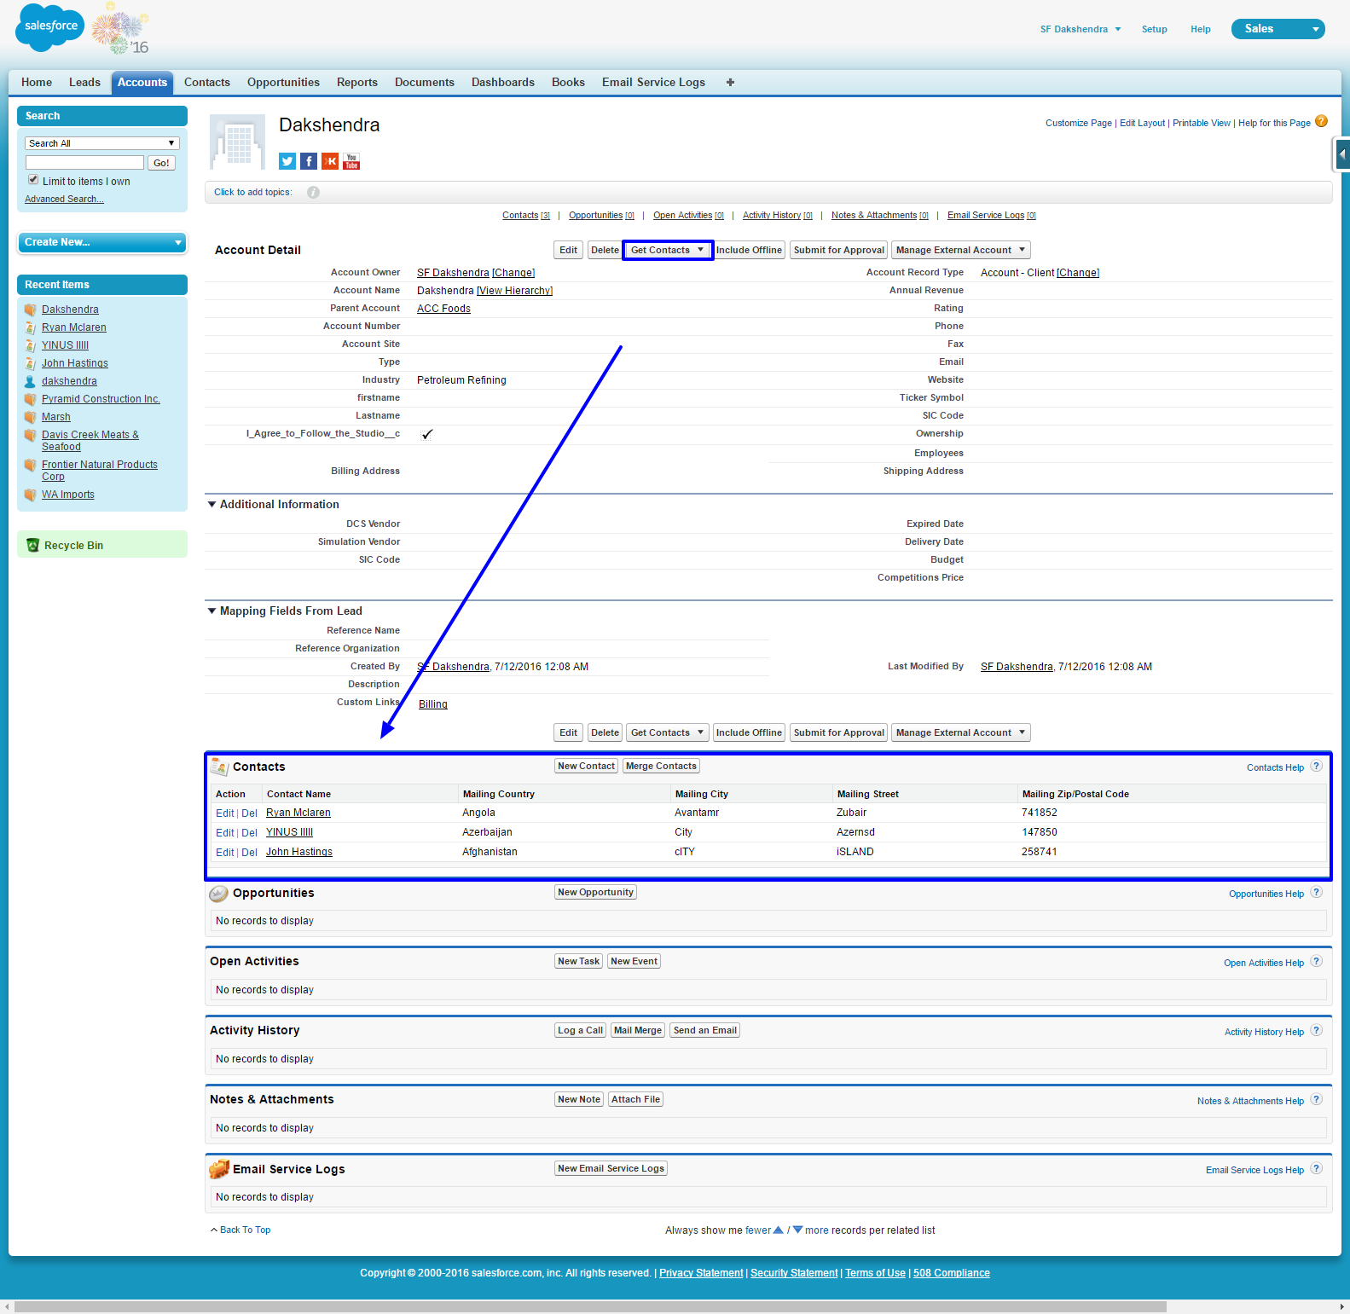
Task: Collapse the Additional Information section
Action: click(x=211, y=505)
